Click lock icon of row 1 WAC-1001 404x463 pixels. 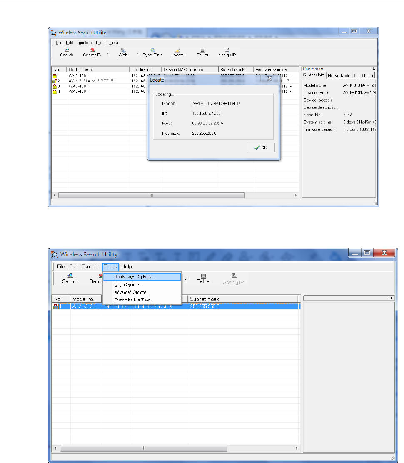[55, 76]
